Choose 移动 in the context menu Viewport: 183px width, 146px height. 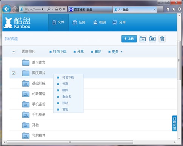pos(68,103)
